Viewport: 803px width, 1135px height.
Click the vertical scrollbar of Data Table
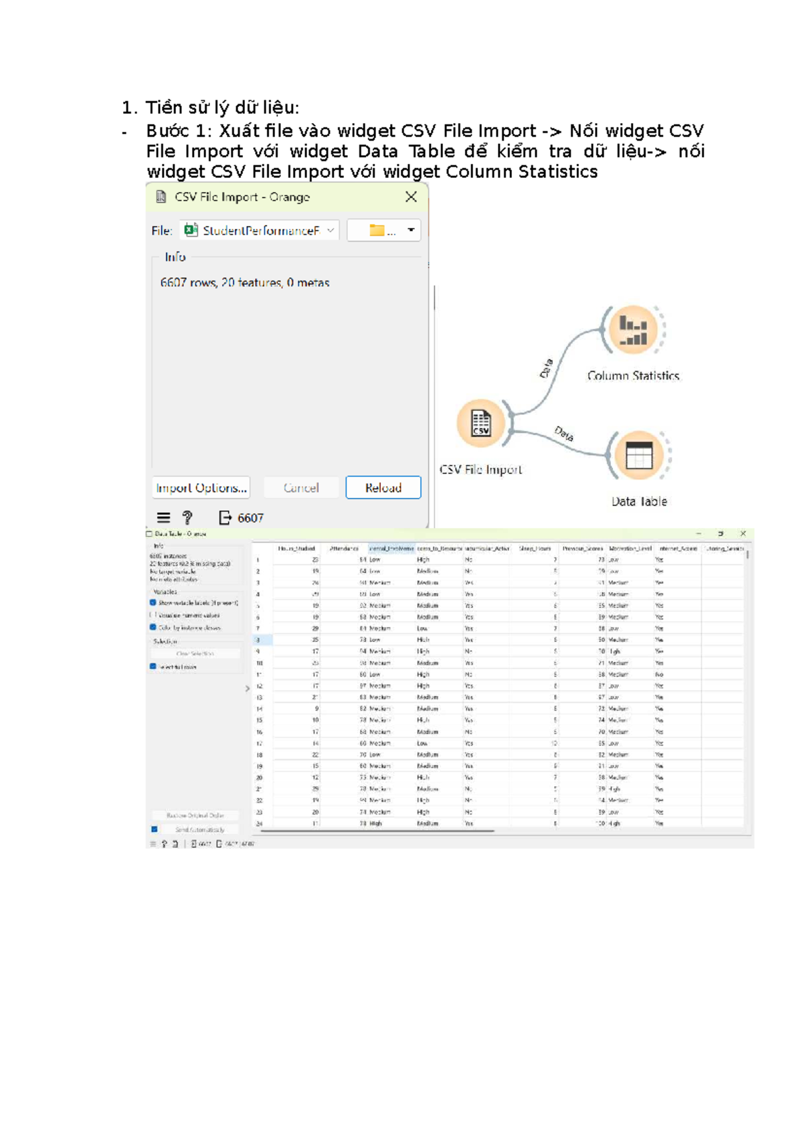(747, 555)
